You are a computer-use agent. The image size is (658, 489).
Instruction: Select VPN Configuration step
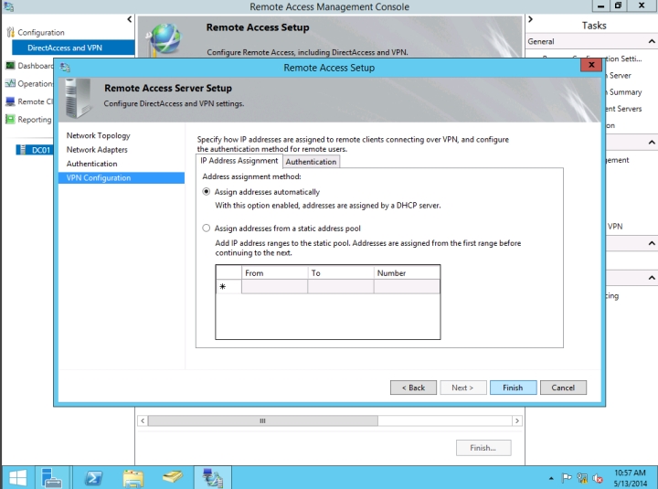[122, 177]
